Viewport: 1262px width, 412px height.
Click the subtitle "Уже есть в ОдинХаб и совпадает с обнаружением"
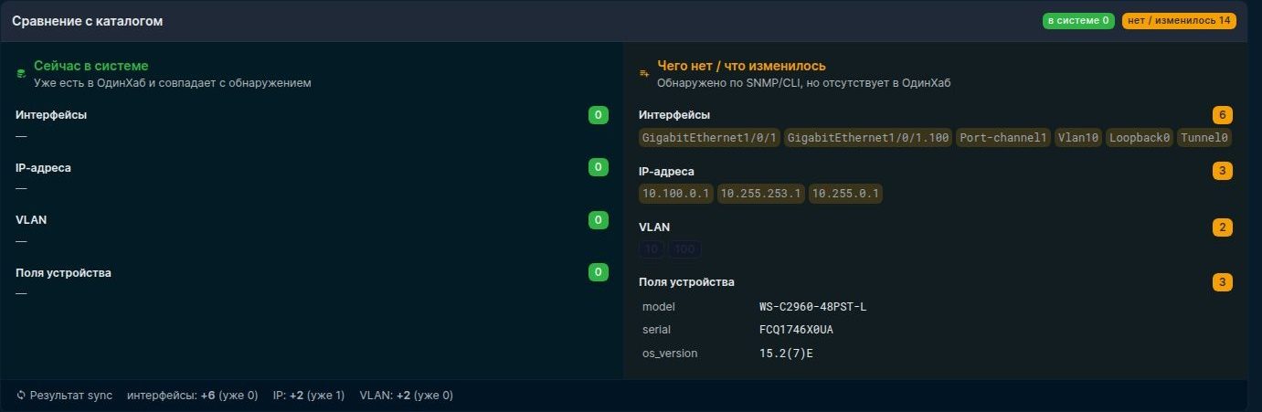[173, 82]
